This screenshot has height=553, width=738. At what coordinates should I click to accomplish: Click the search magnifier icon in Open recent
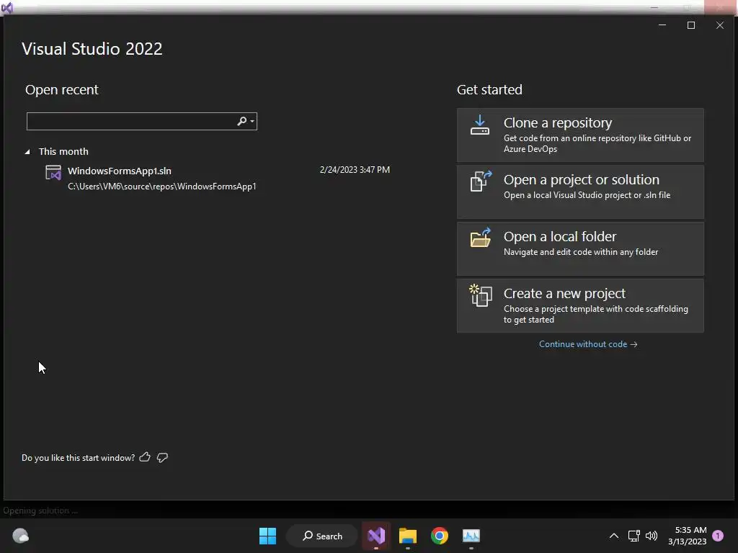pyautogui.click(x=241, y=121)
